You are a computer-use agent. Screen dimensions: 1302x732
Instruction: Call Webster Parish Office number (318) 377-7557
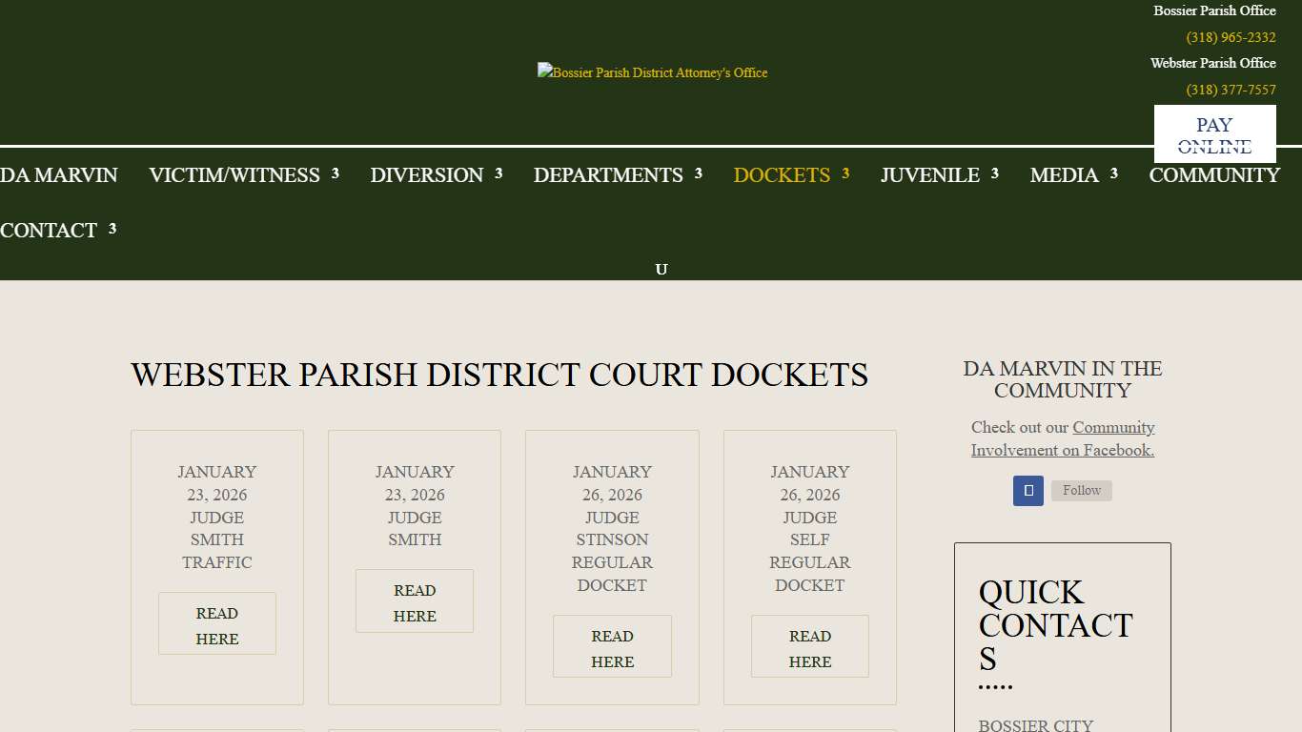click(1231, 90)
